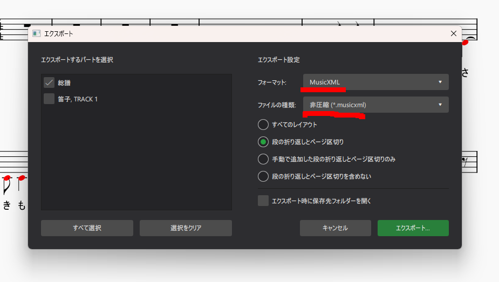Click the エクスポート設定 heading
This screenshot has height=282, width=499.
tap(279, 60)
